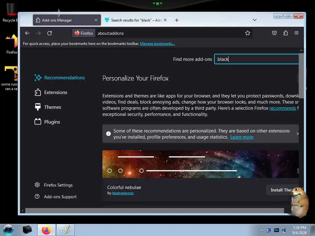Screen dimensions: 315x236
Task: Click the "Personalize Your Firefox" heading
Action: 135,78
